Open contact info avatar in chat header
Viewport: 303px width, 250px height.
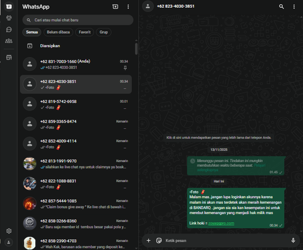148,6
